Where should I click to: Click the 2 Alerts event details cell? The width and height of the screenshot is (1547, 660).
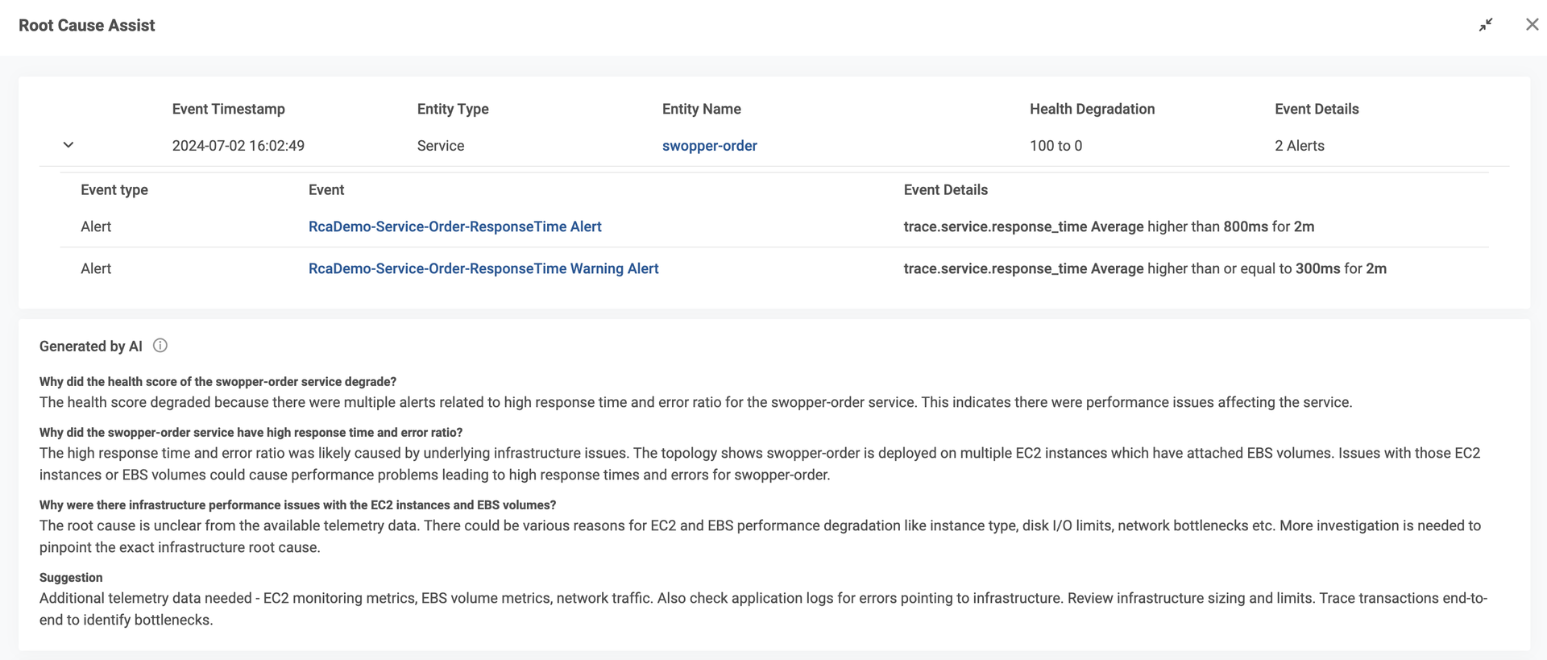1299,146
